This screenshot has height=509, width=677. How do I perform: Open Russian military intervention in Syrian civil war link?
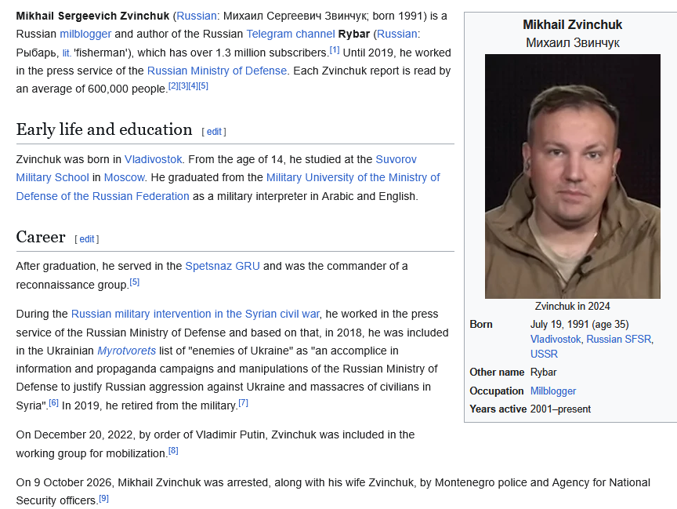[195, 314]
